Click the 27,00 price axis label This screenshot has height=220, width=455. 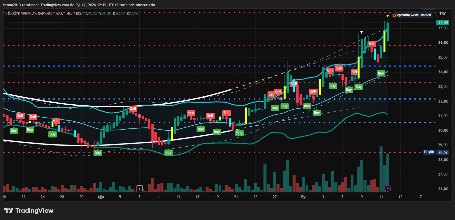(443, 174)
